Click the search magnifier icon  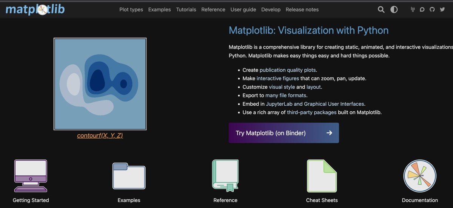(381, 9)
